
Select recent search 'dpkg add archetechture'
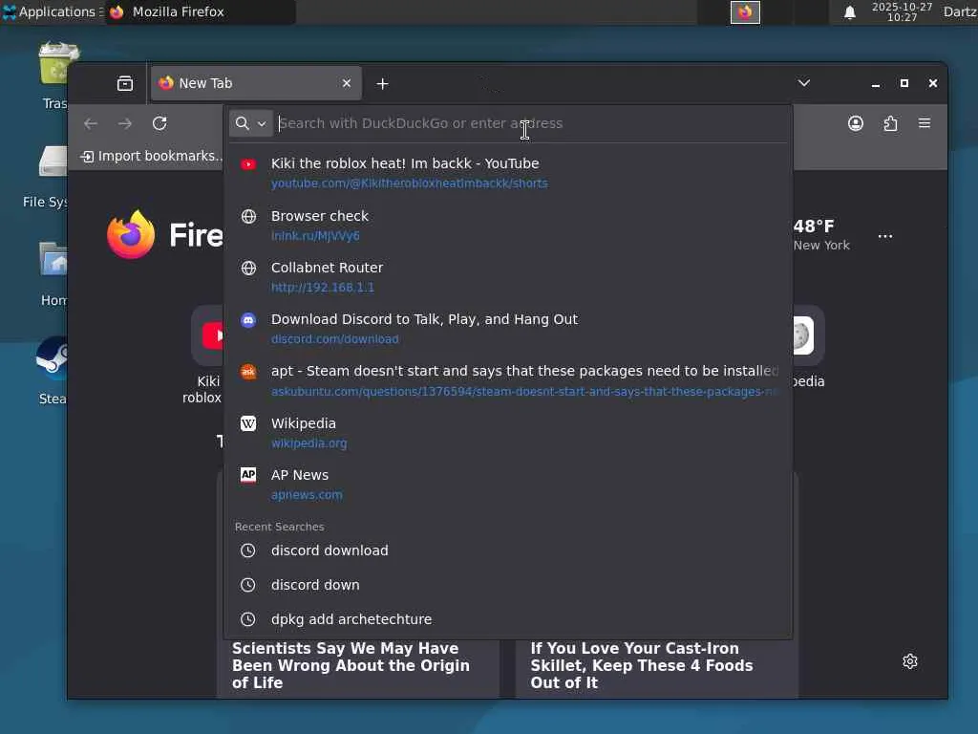508,619
